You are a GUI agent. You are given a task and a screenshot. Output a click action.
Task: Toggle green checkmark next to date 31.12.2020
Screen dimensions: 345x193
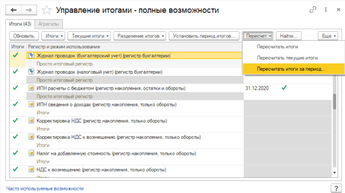283,88
